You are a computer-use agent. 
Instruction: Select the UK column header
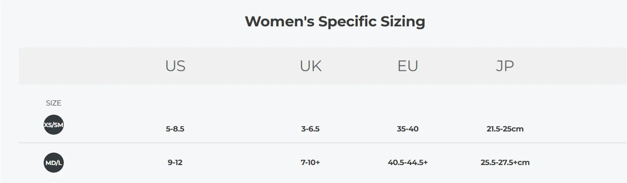[311, 66]
